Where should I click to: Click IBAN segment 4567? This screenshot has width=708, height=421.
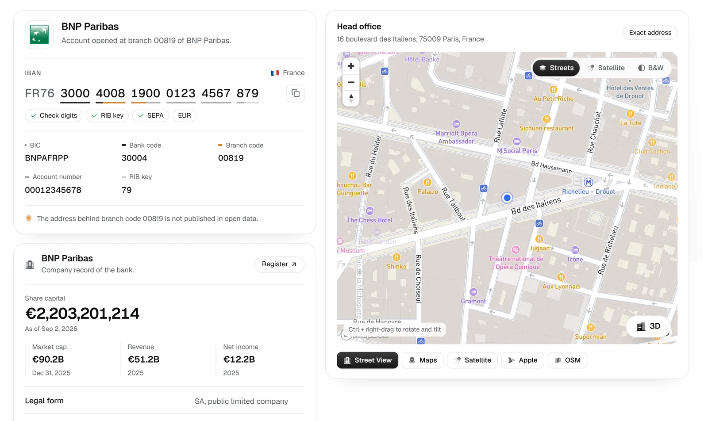(x=216, y=93)
